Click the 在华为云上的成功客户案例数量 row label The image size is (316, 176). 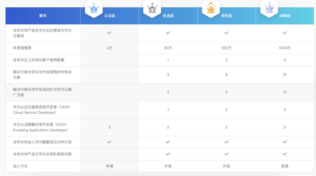[39, 60]
